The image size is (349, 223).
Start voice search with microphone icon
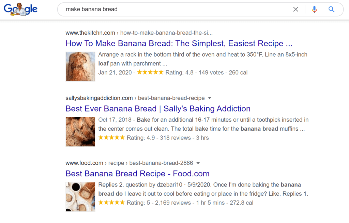(314, 9)
